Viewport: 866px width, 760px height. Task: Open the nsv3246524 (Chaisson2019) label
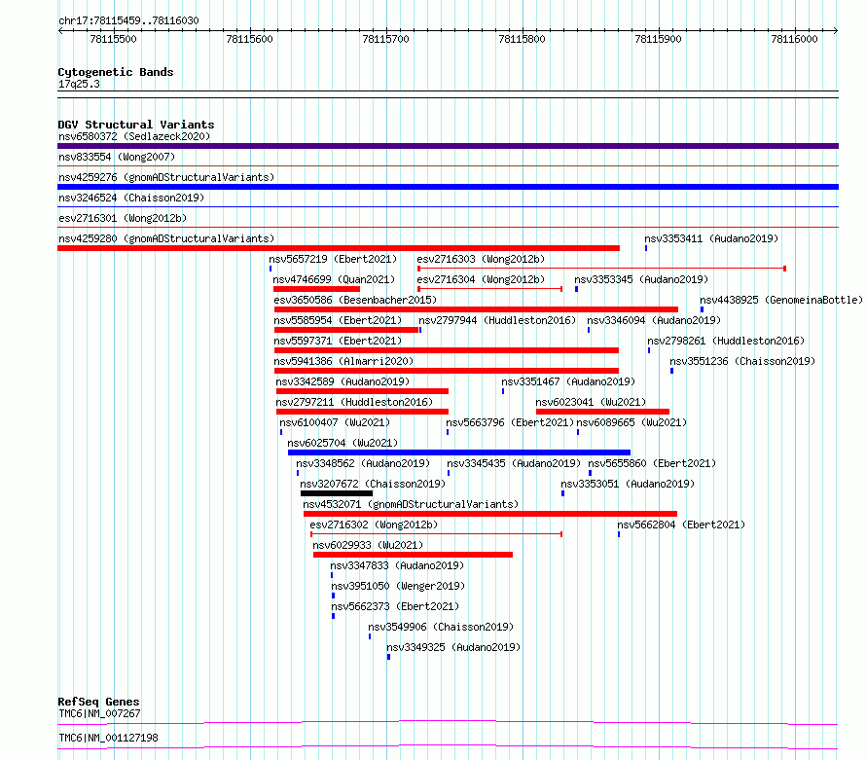(x=131, y=198)
